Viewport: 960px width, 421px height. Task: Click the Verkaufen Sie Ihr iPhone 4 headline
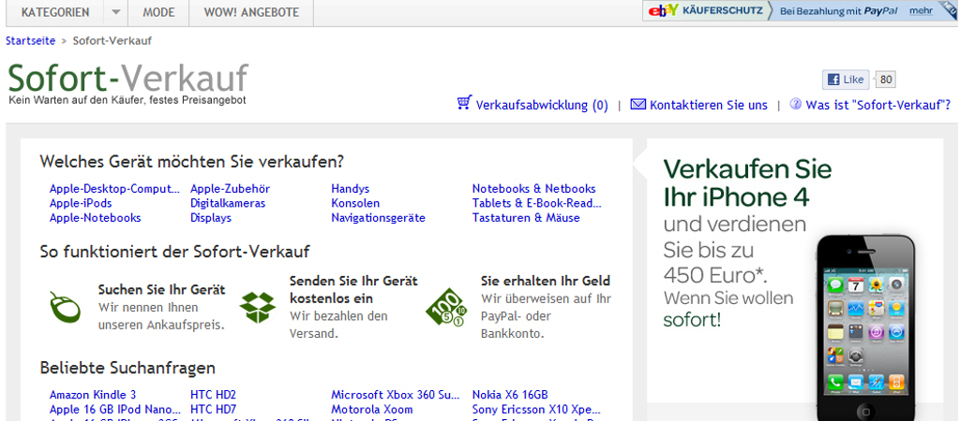pos(747,182)
